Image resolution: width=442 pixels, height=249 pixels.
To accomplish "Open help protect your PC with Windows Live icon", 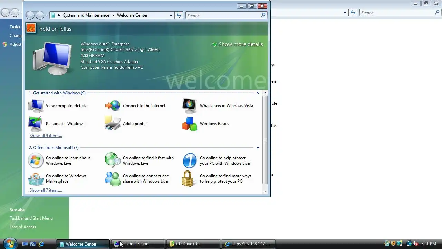I will [190, 161].
